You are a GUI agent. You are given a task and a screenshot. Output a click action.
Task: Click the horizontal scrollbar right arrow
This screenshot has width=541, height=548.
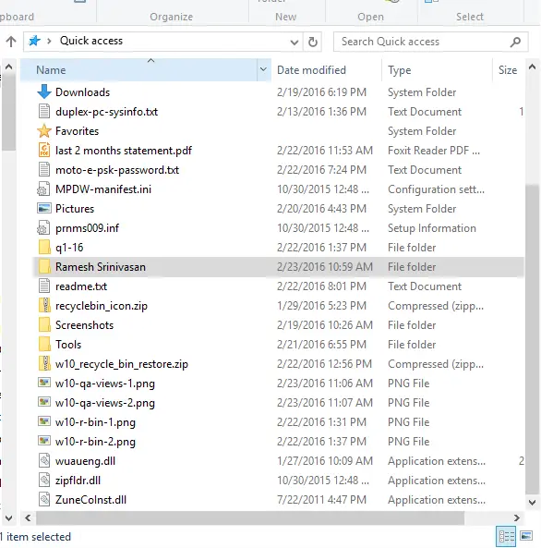(516, 518)
